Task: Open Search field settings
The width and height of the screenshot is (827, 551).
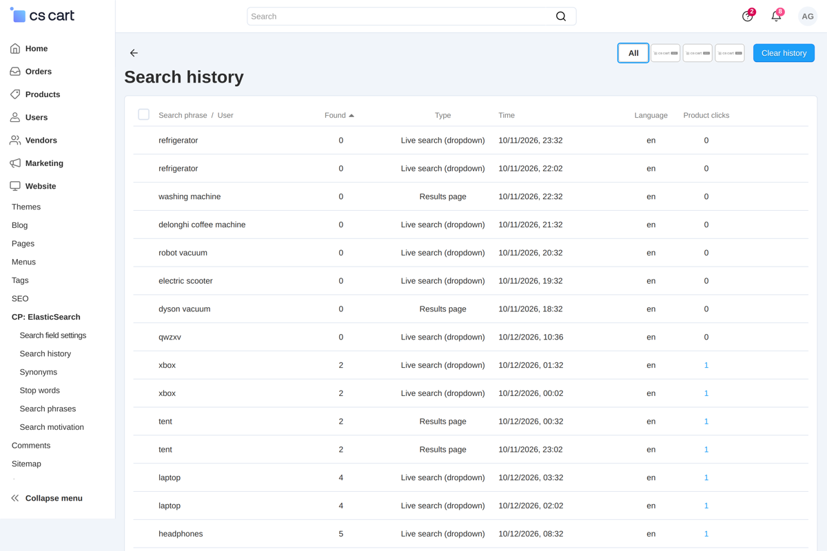Action: 53,335
